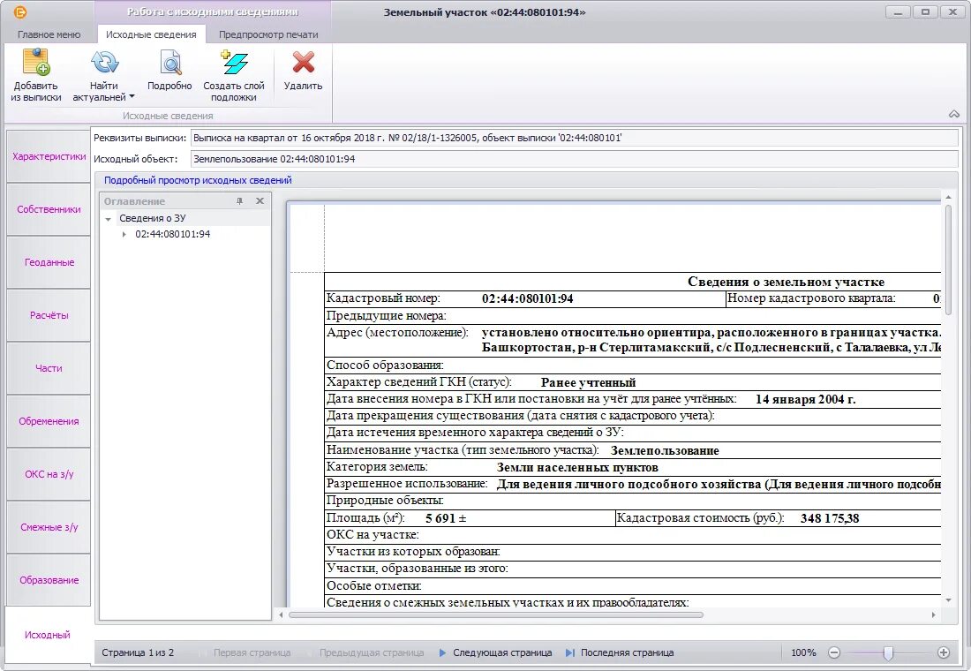Click the zoom slider handle
Image resolution: width=971 pixels, height=671 pixels.
tap(889, 652)
